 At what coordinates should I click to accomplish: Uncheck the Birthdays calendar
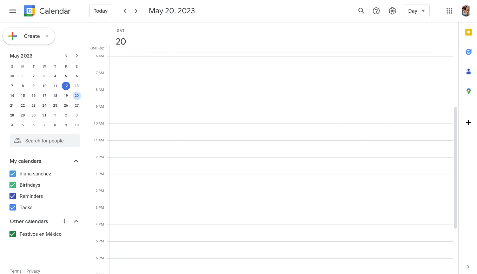pyautogui.click(x=13, y=185)
